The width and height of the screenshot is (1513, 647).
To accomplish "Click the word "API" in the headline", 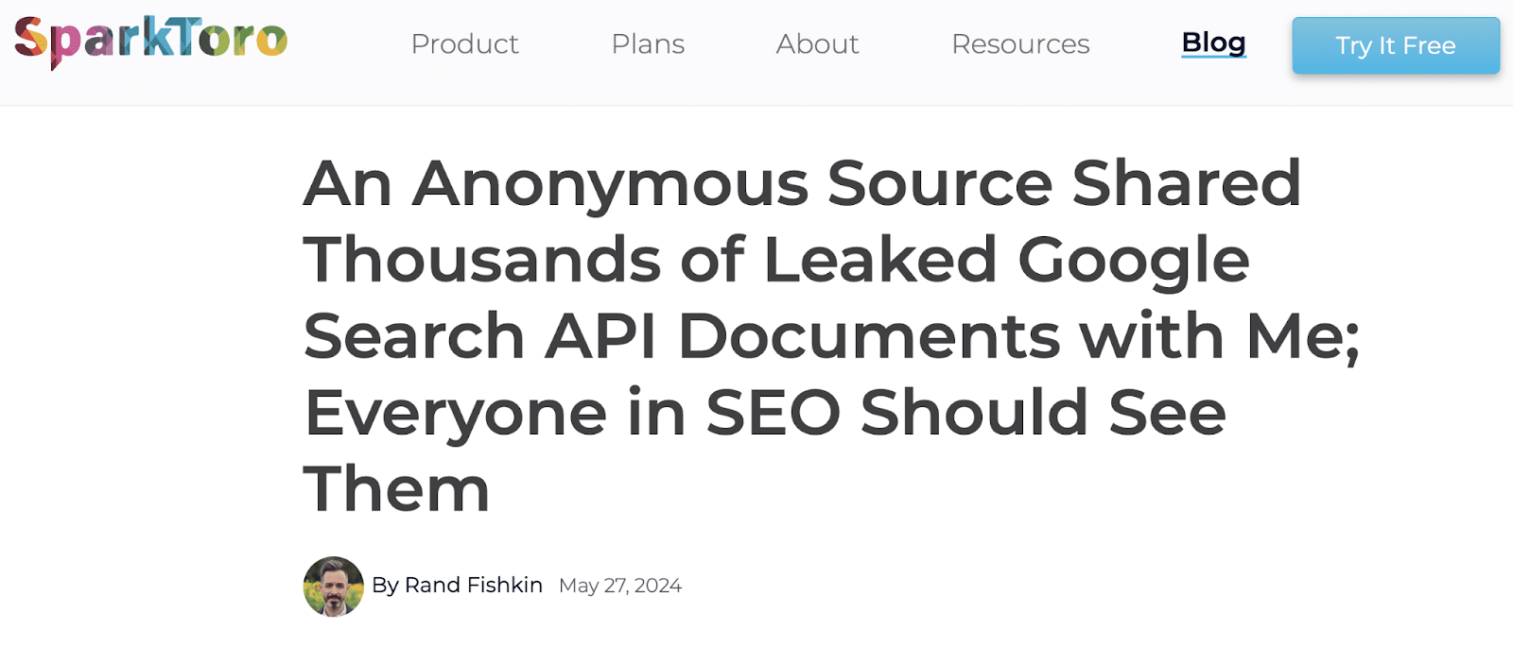I will pos(600,336).
